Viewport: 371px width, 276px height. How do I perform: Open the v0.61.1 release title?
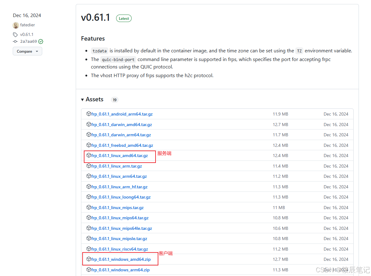coord(95,17)
